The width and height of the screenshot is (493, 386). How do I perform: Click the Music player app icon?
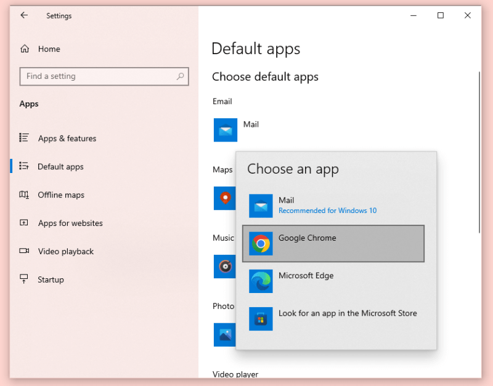coord(226,267)
